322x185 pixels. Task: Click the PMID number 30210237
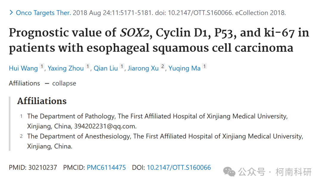[43, 167]
